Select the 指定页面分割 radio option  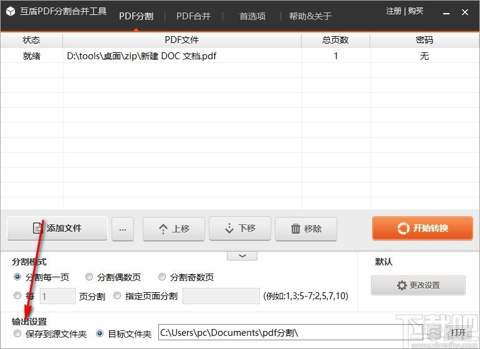pos(117,296)
